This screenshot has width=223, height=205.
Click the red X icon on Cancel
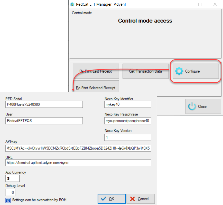pyautogui.click(x=133, y=199)
